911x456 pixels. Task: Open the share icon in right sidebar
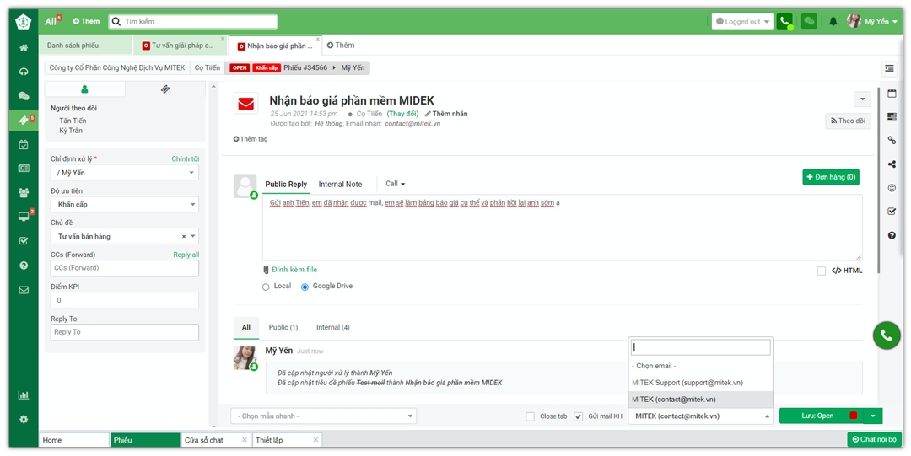coord(892,164)
